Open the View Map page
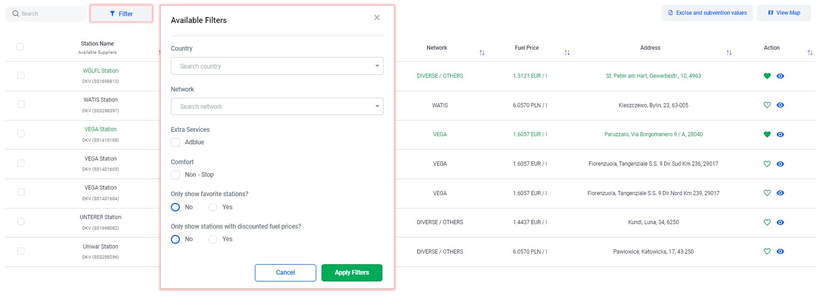Image resolution: width=822 pixels, height=301 pixels. [x=784, y=13]
